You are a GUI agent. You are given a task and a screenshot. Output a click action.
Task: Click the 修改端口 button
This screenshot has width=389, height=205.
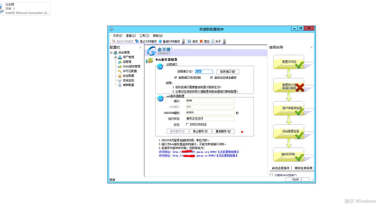click(x=228, y=71)
